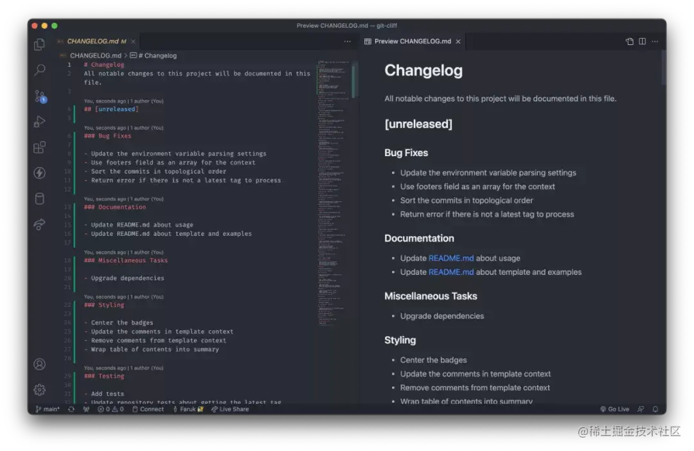
Task: Click the authorship annotation above '## [unreleased]'
Action: click(x=123, y=101)
